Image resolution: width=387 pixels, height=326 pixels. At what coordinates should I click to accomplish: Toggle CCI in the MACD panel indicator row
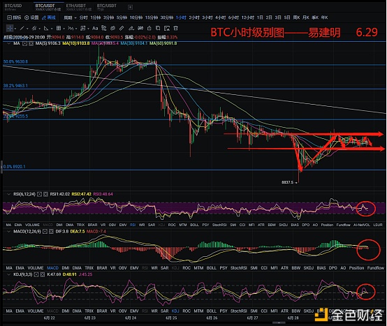tap(264, 268)
